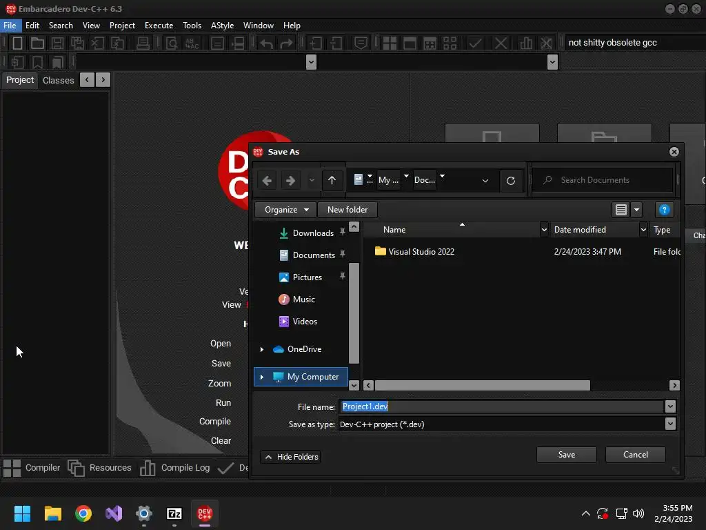Image resolution: width=706 pixels, height=530 pixels.
Task: Open the view options dropdown arrow
Action: (x=636, y=210)
